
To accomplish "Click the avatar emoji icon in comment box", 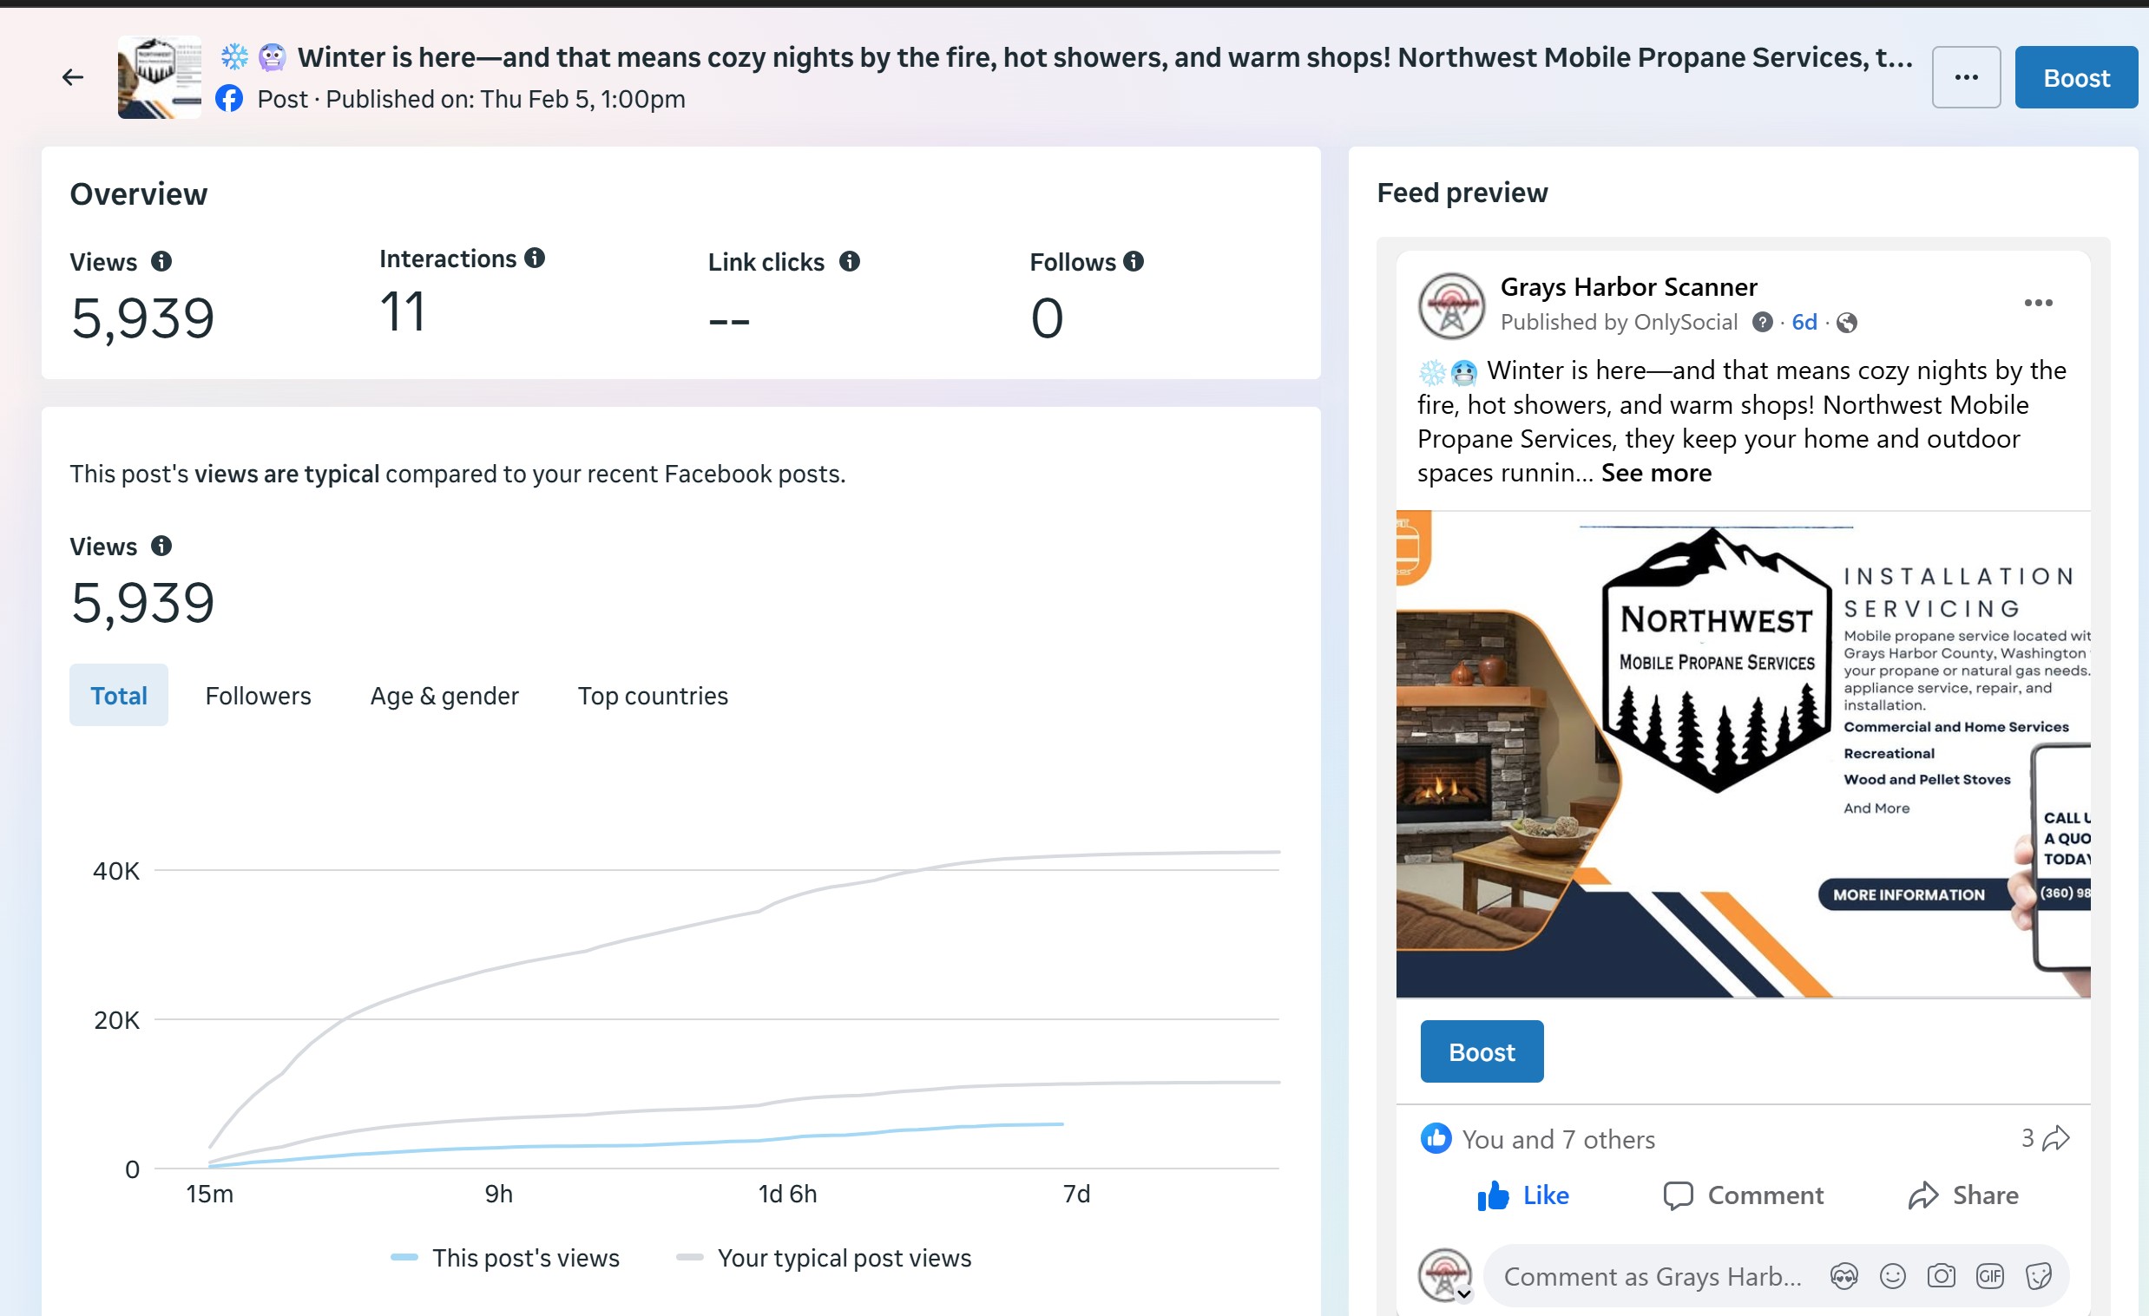I will [1843, 1276].
